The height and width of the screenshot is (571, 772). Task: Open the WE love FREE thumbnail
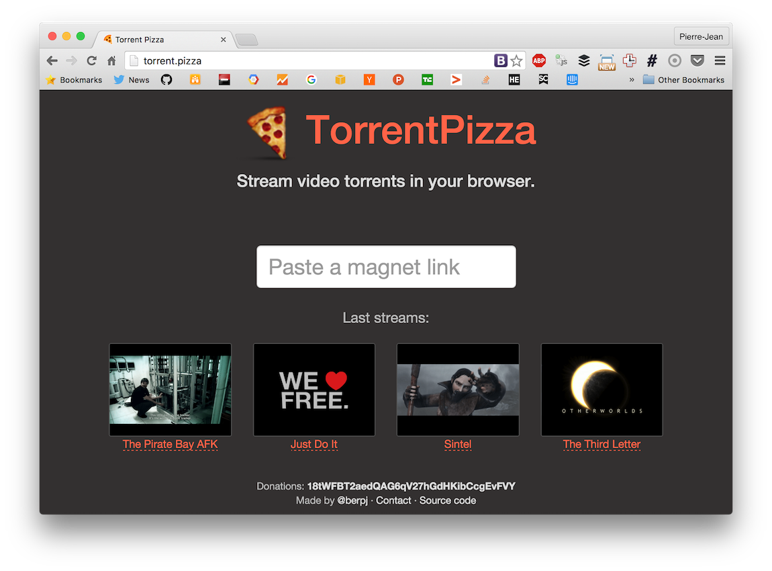coord(314,390)
